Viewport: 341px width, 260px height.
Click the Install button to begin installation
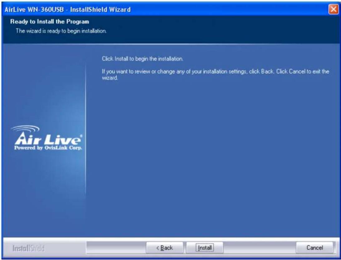coord(205,248)
